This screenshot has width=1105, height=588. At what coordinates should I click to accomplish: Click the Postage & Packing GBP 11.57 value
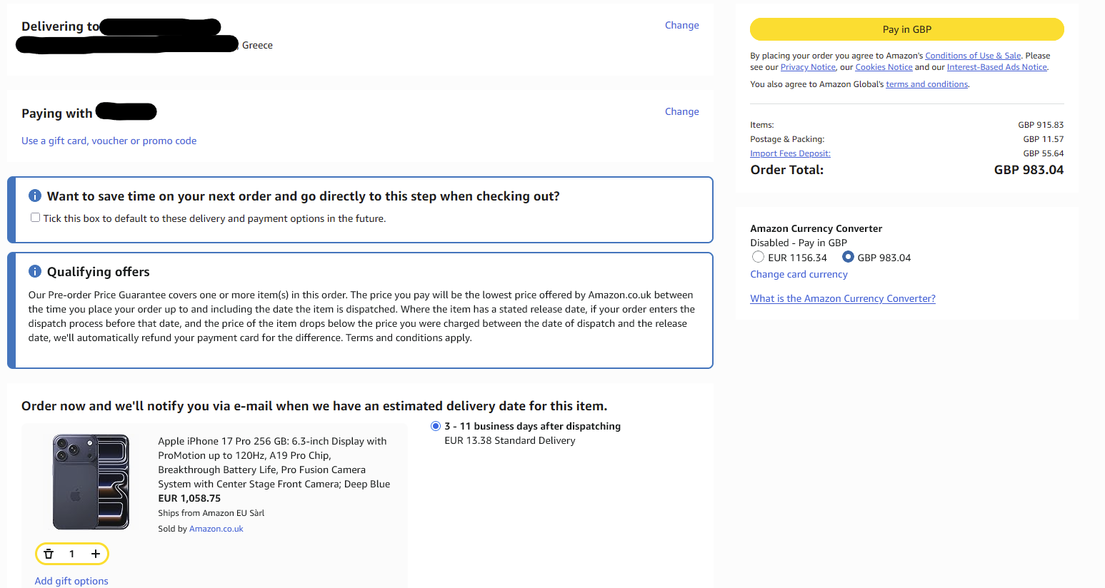point(1043,139)
